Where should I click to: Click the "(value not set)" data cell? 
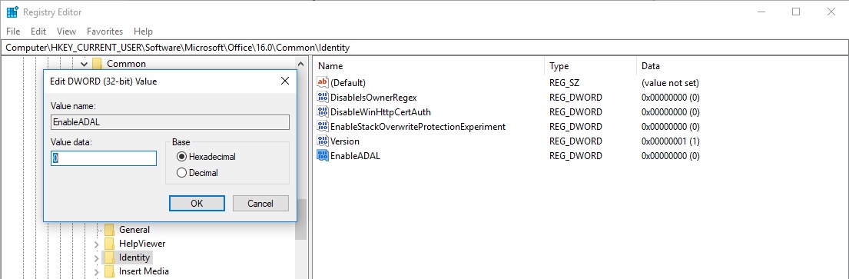[x=670, y=83]
